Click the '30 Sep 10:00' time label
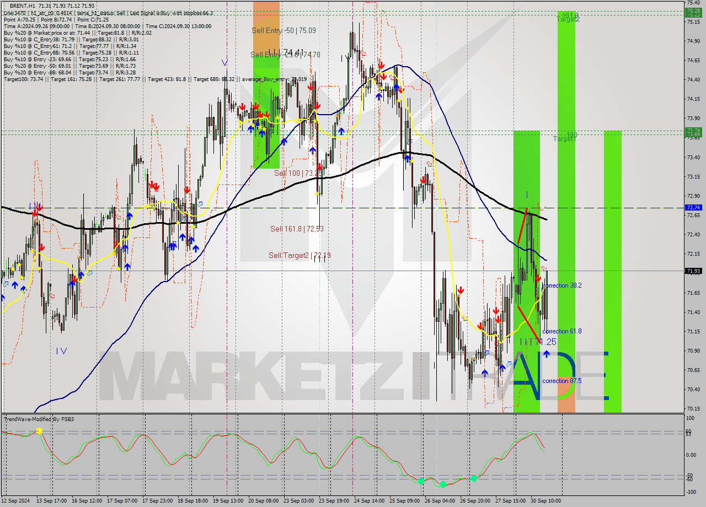 point(546,500)
